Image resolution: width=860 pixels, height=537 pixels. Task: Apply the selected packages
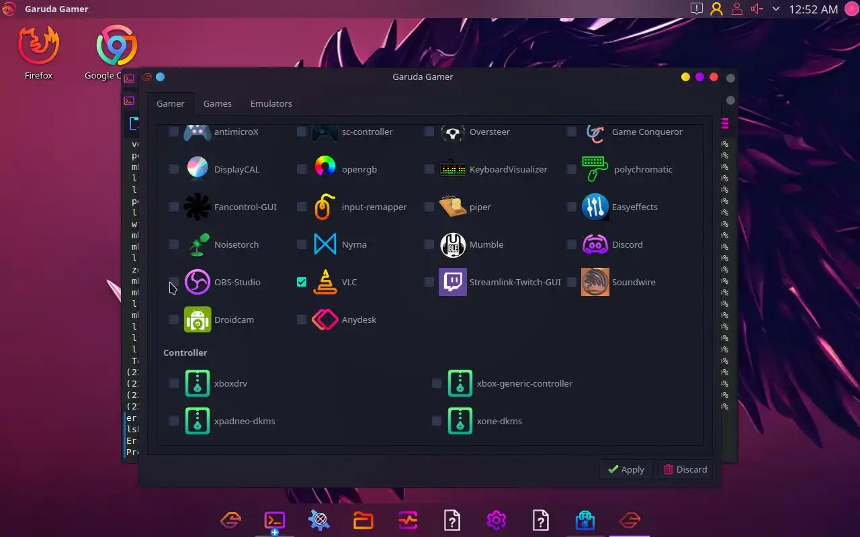(626, 469)
